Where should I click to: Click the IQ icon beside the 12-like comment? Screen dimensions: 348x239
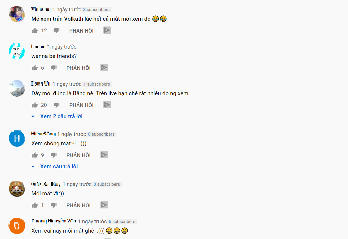(x=107, y=30)
